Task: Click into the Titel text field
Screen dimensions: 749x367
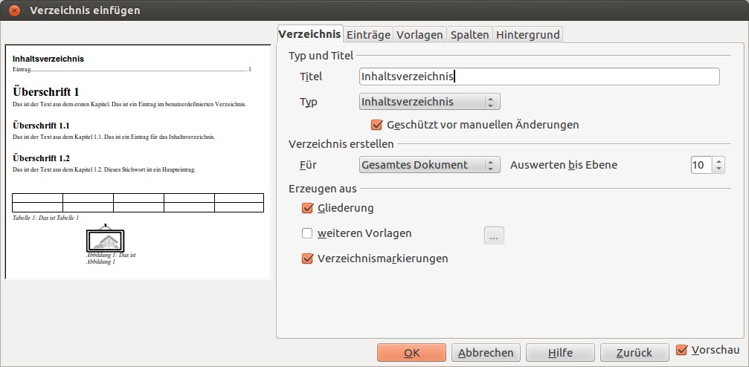Action: click(x=539, y=77)
